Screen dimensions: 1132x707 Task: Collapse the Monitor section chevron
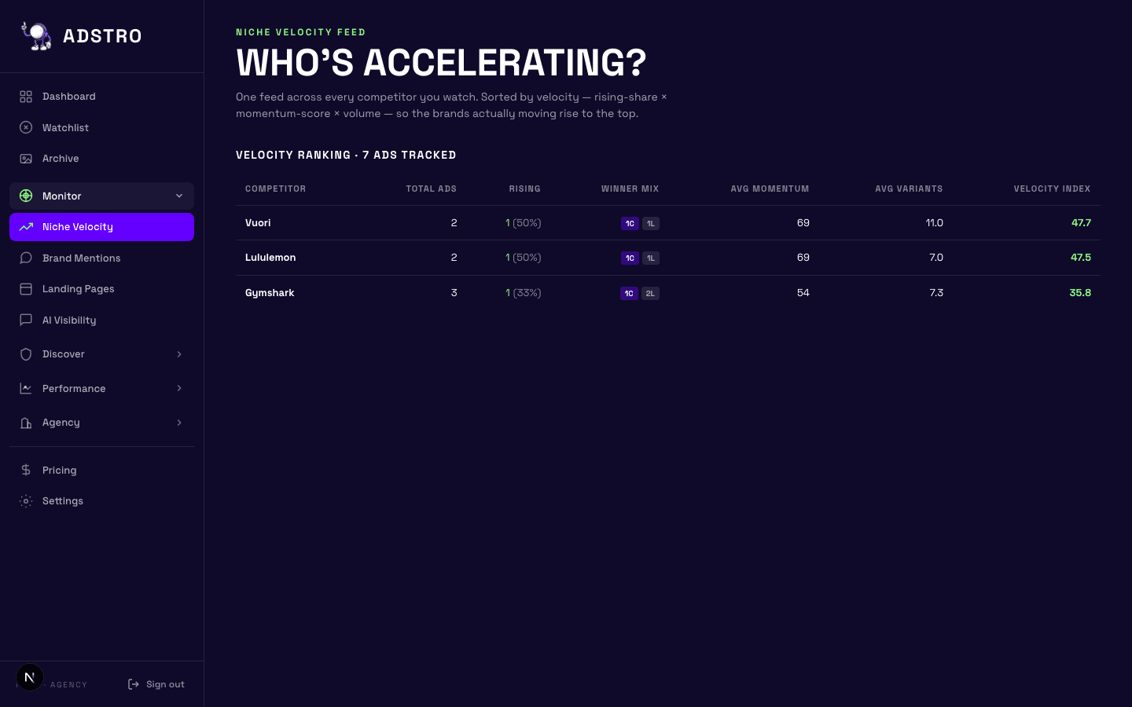point(179,196)
